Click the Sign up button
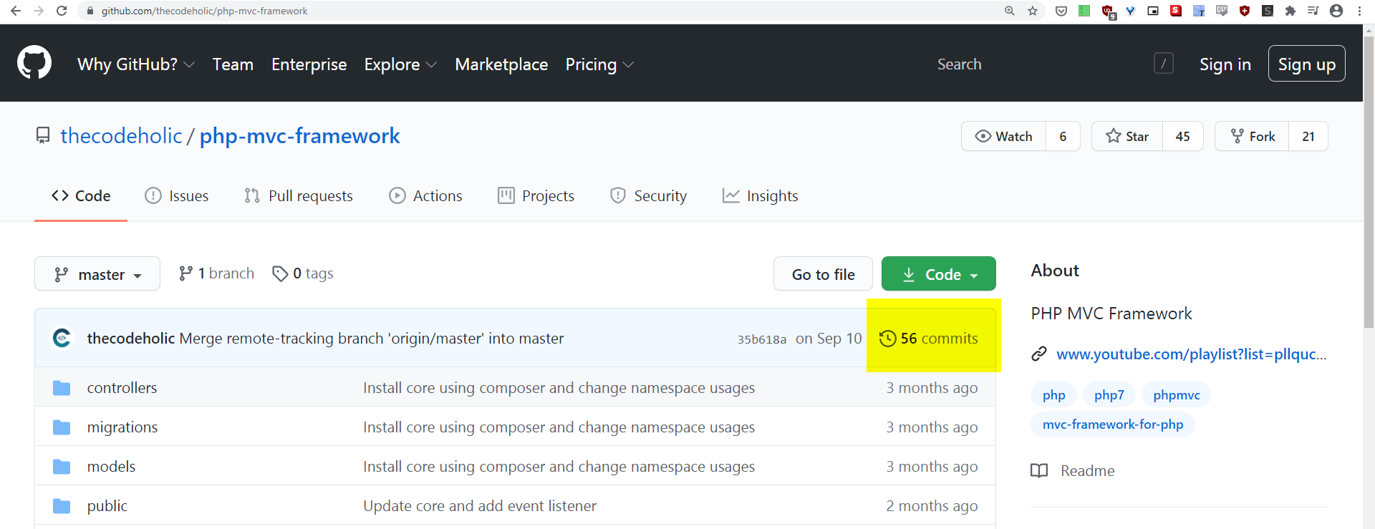This screenshot has height=529, width=1375. (1307, 64)
